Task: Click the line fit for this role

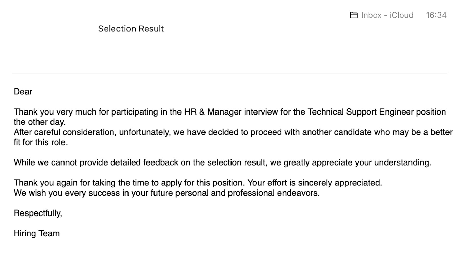Action: (x=41, y=142)
